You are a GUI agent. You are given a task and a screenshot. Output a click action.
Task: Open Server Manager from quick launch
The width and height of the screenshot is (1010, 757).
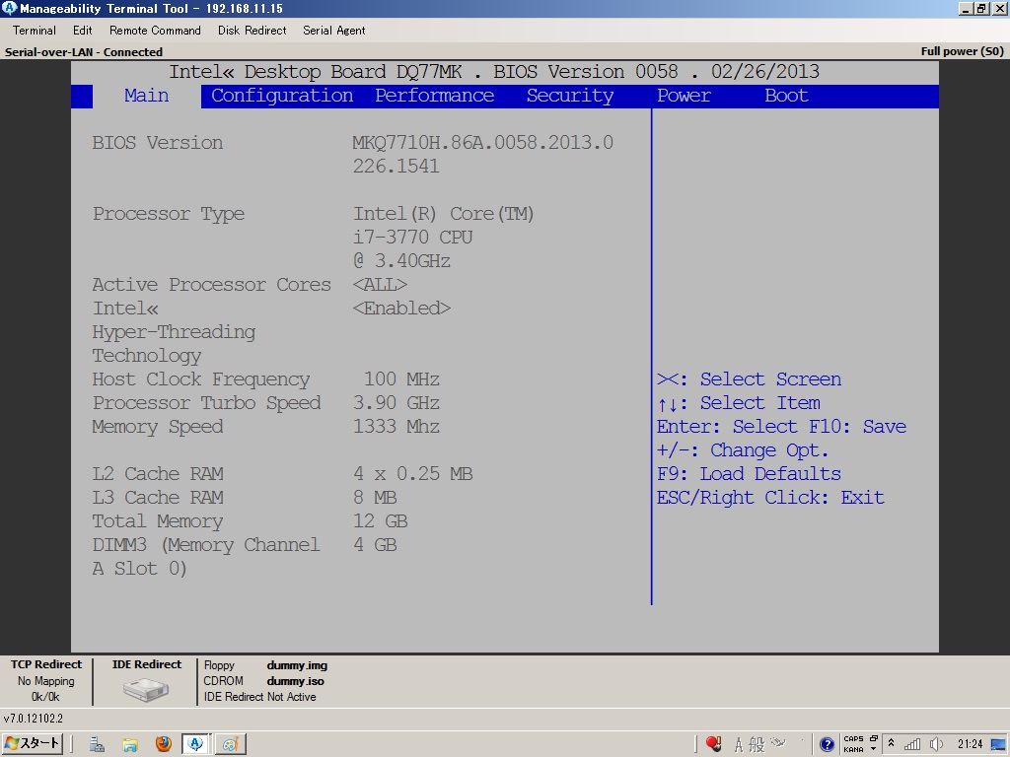[98, 745]
